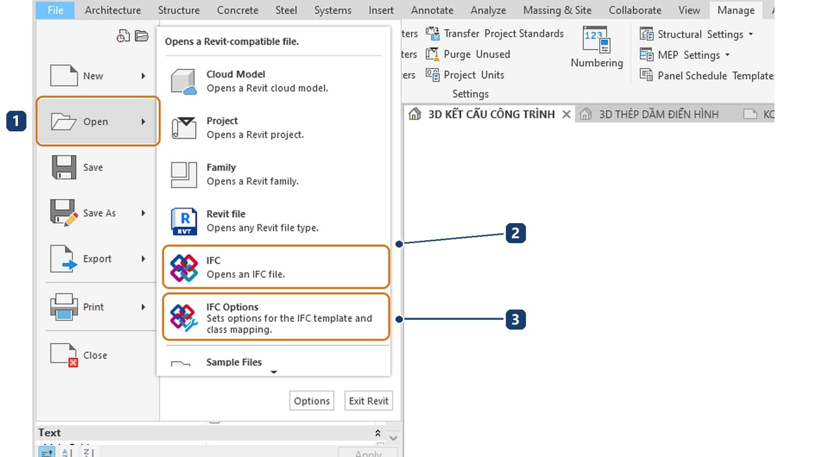Expand the Save As submenu arrow

click(x=143, y=213)
